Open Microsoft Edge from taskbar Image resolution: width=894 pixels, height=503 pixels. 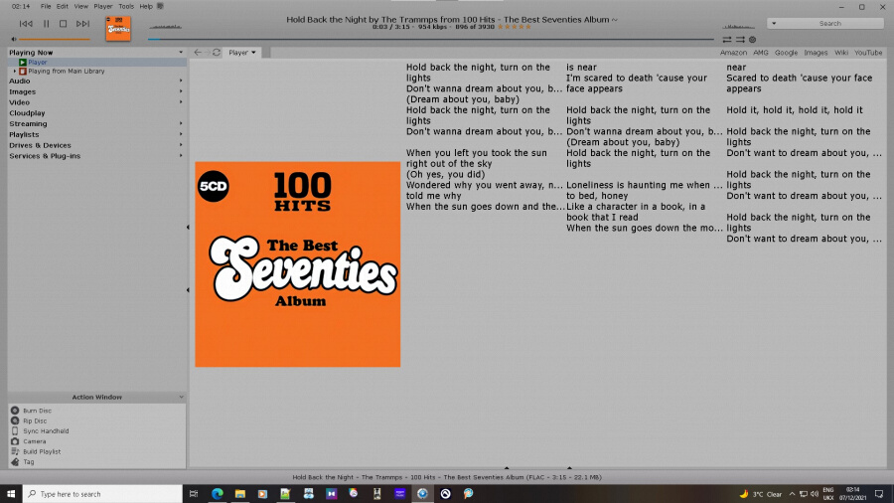tap(218, 494)
